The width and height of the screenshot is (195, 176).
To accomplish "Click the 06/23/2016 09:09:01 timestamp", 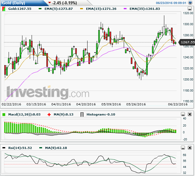I will click(x=171, y=3).
